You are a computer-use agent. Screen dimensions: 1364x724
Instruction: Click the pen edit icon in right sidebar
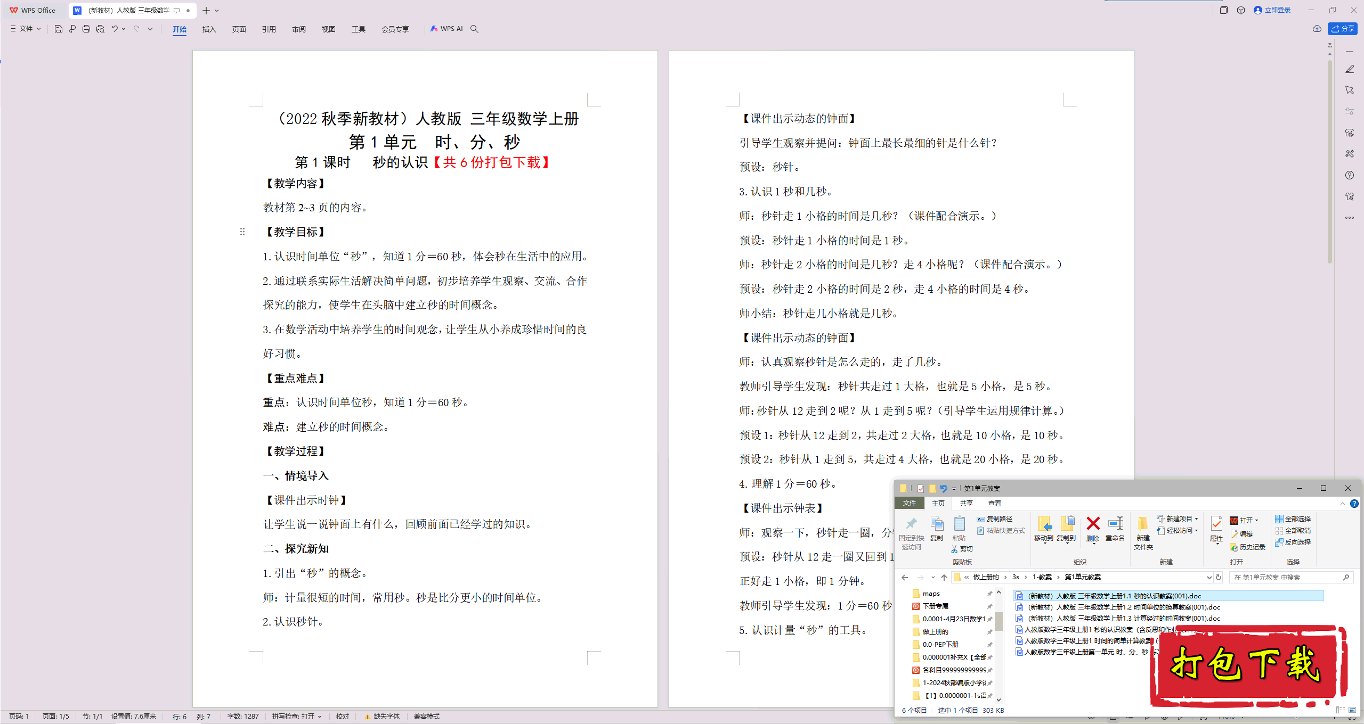click(x=1350, y=69)
